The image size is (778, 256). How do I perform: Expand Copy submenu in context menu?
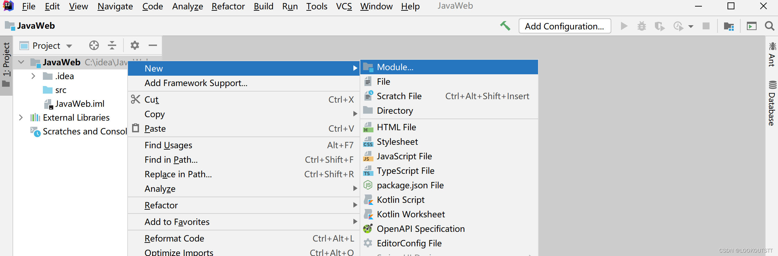[x=244, y=114]
